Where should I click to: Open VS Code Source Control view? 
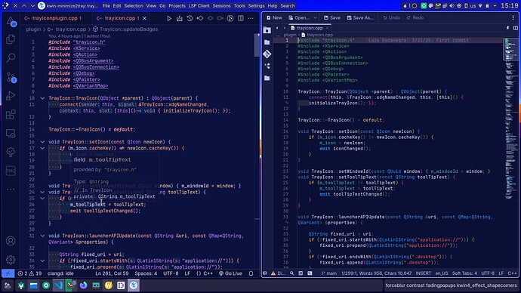[11, 77]
